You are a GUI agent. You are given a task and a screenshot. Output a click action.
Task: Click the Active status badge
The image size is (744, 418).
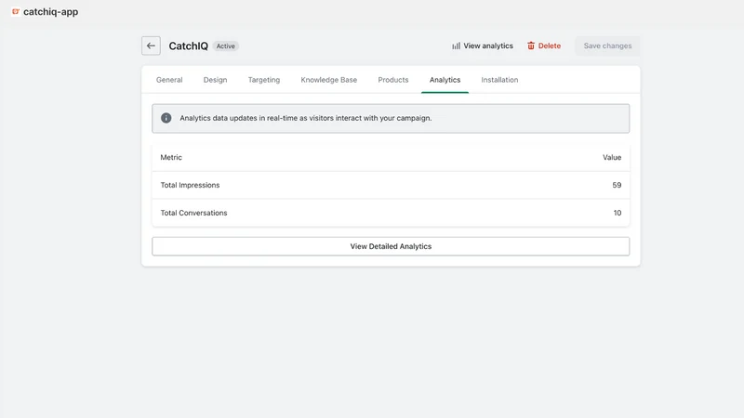pyautogui.click(x=226, y=46)
